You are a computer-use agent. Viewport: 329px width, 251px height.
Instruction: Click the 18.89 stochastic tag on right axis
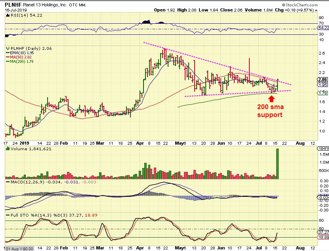click(x=323, y=238)
